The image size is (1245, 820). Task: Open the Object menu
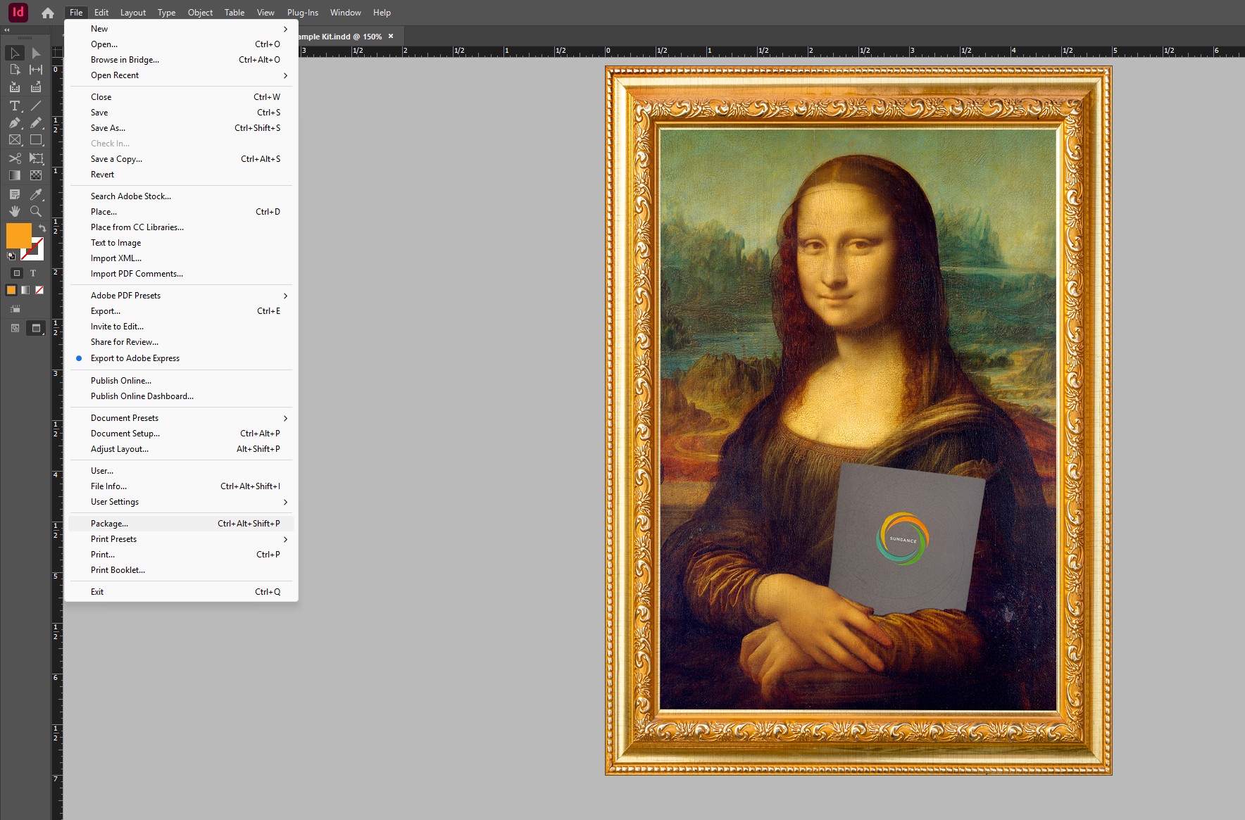(x=200, y=13)
